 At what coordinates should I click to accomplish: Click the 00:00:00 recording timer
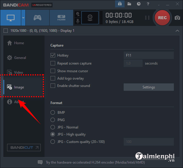coord(119,15)
